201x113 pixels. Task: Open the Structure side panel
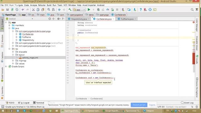2,41
